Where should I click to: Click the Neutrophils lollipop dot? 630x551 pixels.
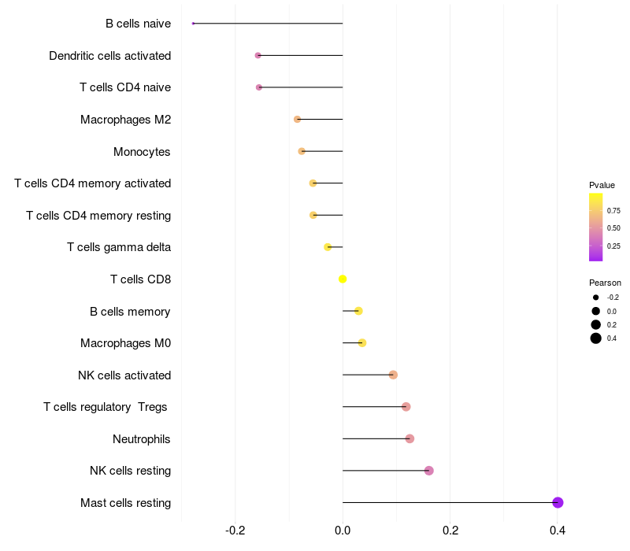(x=409, y=438)
